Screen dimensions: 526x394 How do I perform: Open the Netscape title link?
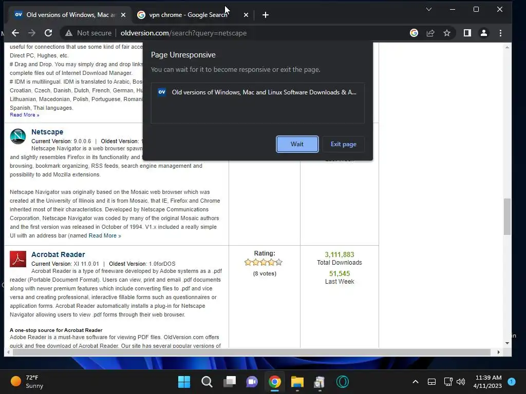47,132
